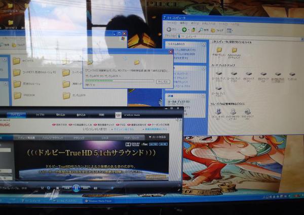Screen dimensions: 304x215
Task: Open the Views dropdown in My Computer toolbar
Action: [230, 30]
